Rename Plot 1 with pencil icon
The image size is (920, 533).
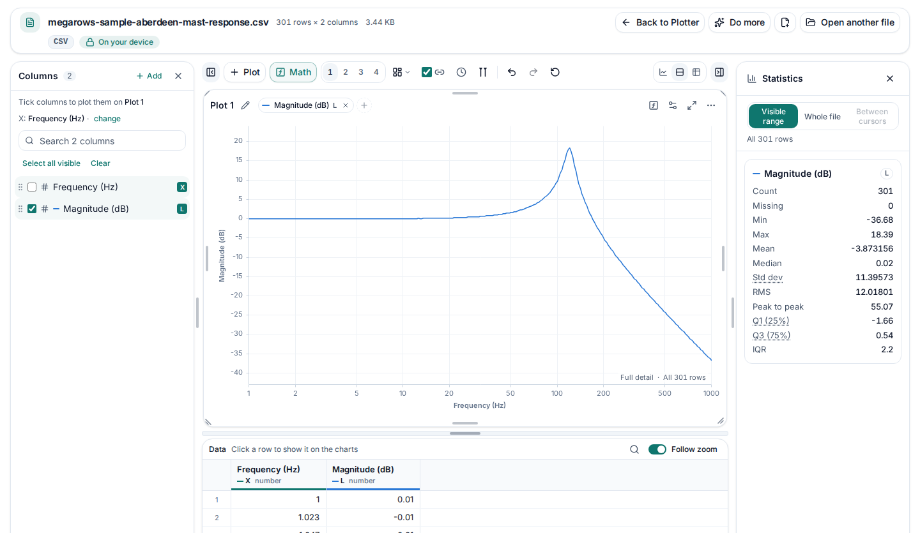245,105
